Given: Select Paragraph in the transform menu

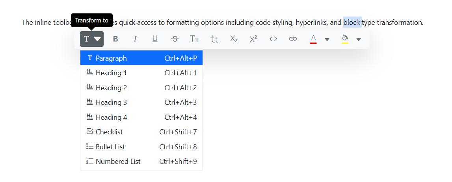Looking at the screenshot, I should (x=141, y=58).
